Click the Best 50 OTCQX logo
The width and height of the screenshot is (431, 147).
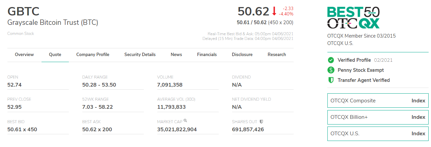(353, 18)
